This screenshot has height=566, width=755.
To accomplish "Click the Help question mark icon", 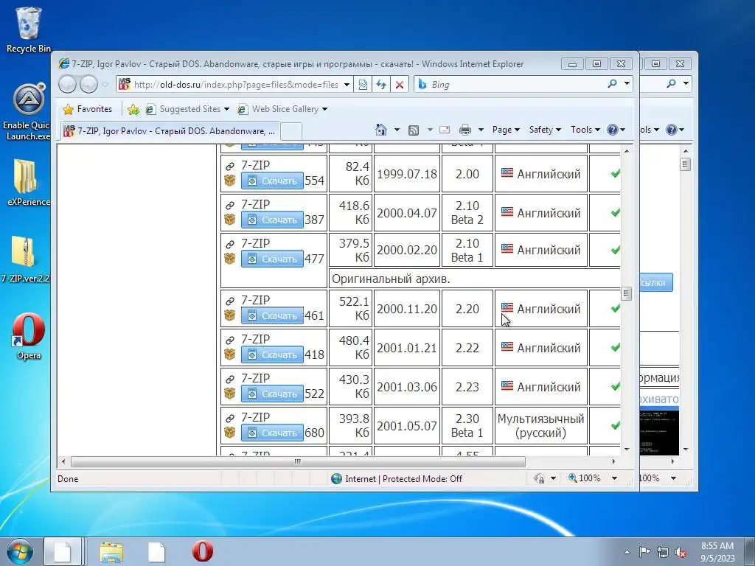I will click(x=613, y=130).
